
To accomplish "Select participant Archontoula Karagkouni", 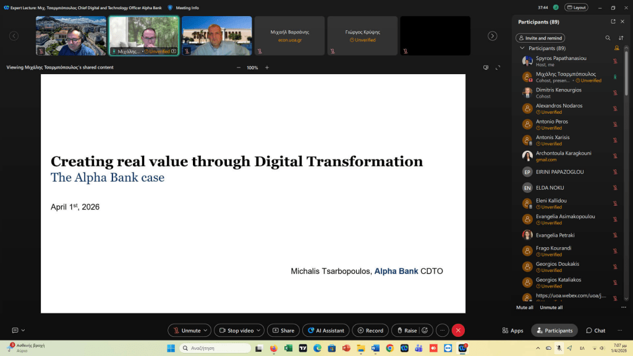I will (569, 156).
